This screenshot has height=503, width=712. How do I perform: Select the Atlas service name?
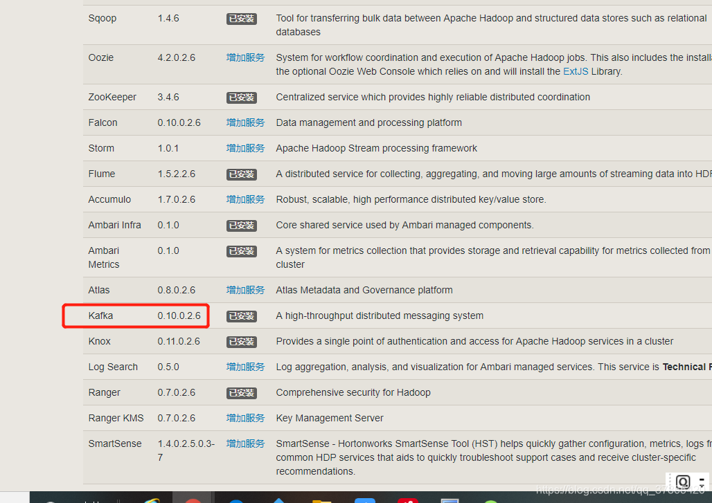(x=99, y=291)
